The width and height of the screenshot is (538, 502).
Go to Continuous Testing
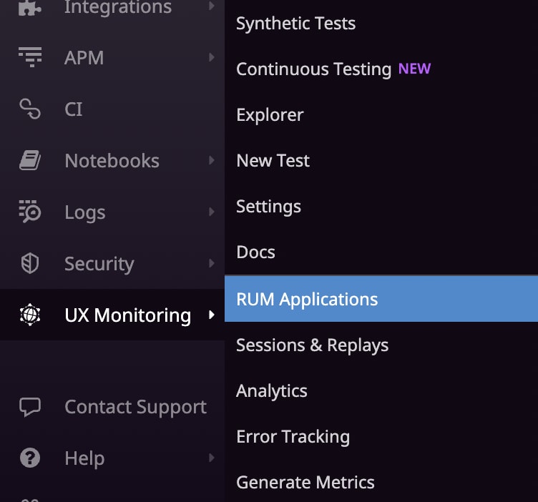[x=313, y=69]
